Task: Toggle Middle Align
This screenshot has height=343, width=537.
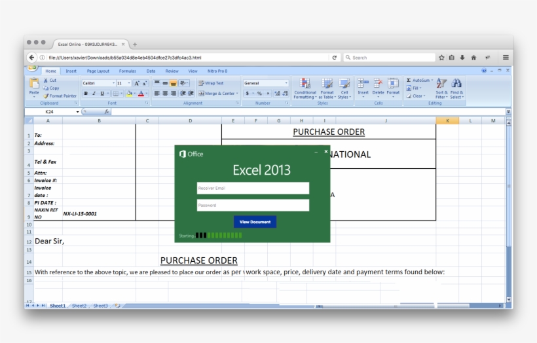Action: [165, 83]
